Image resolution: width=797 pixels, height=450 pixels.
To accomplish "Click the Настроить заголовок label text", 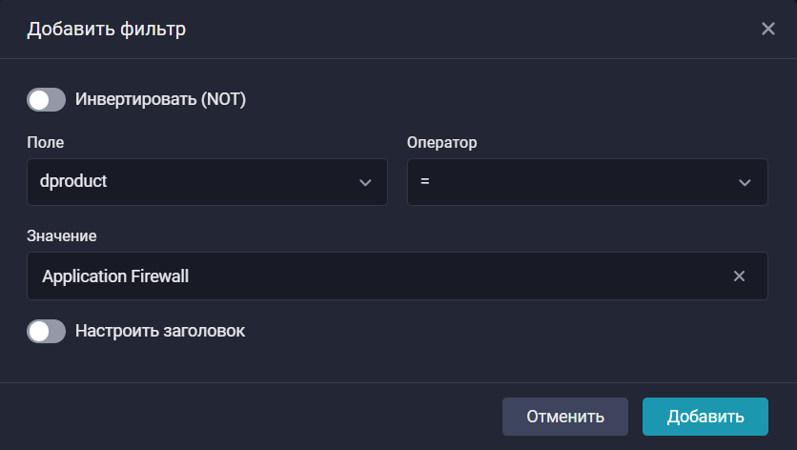I will coord(160,331).
